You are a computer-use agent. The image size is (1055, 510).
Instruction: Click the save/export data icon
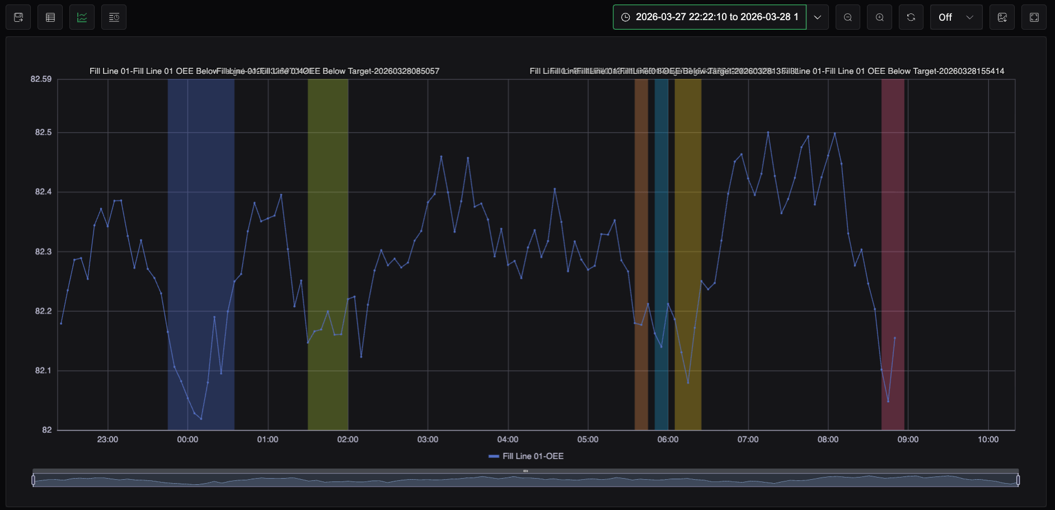18,17
